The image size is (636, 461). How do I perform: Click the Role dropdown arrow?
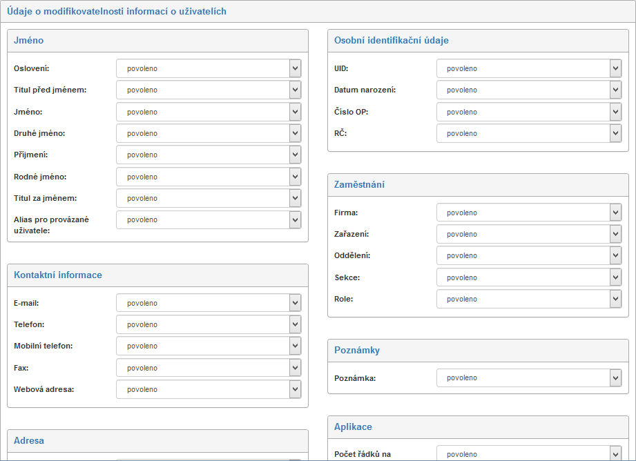pos(615,299)
